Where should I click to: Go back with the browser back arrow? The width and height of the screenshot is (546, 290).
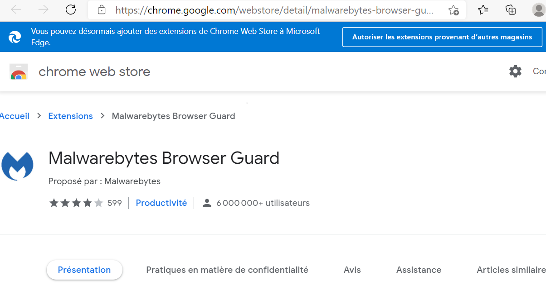pos(16,10)
